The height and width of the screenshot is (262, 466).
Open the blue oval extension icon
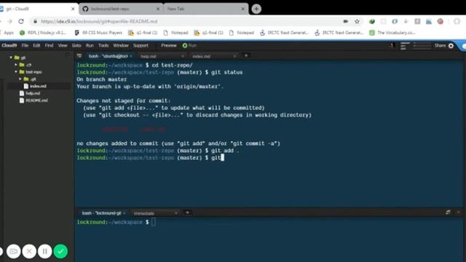pyautogui.click(x=395, y=21)
